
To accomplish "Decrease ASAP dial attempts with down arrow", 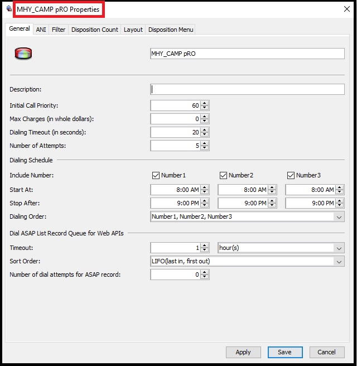I will tap(204, 277).
